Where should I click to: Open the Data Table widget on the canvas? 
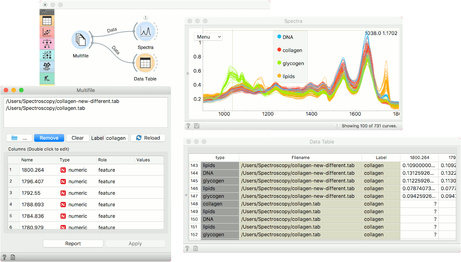pyautogui.click(x=145, y=63)
